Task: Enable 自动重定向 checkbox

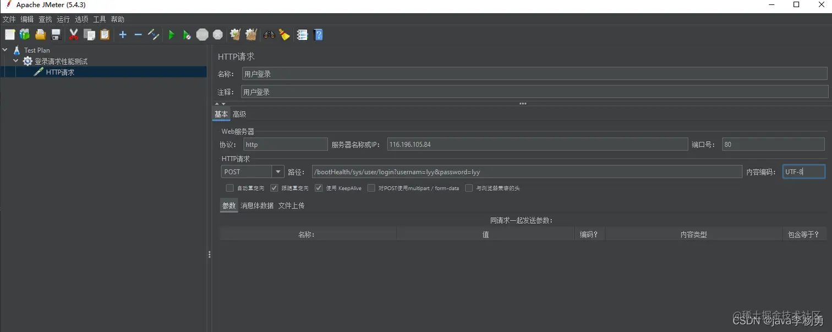Action: [230, 188]
